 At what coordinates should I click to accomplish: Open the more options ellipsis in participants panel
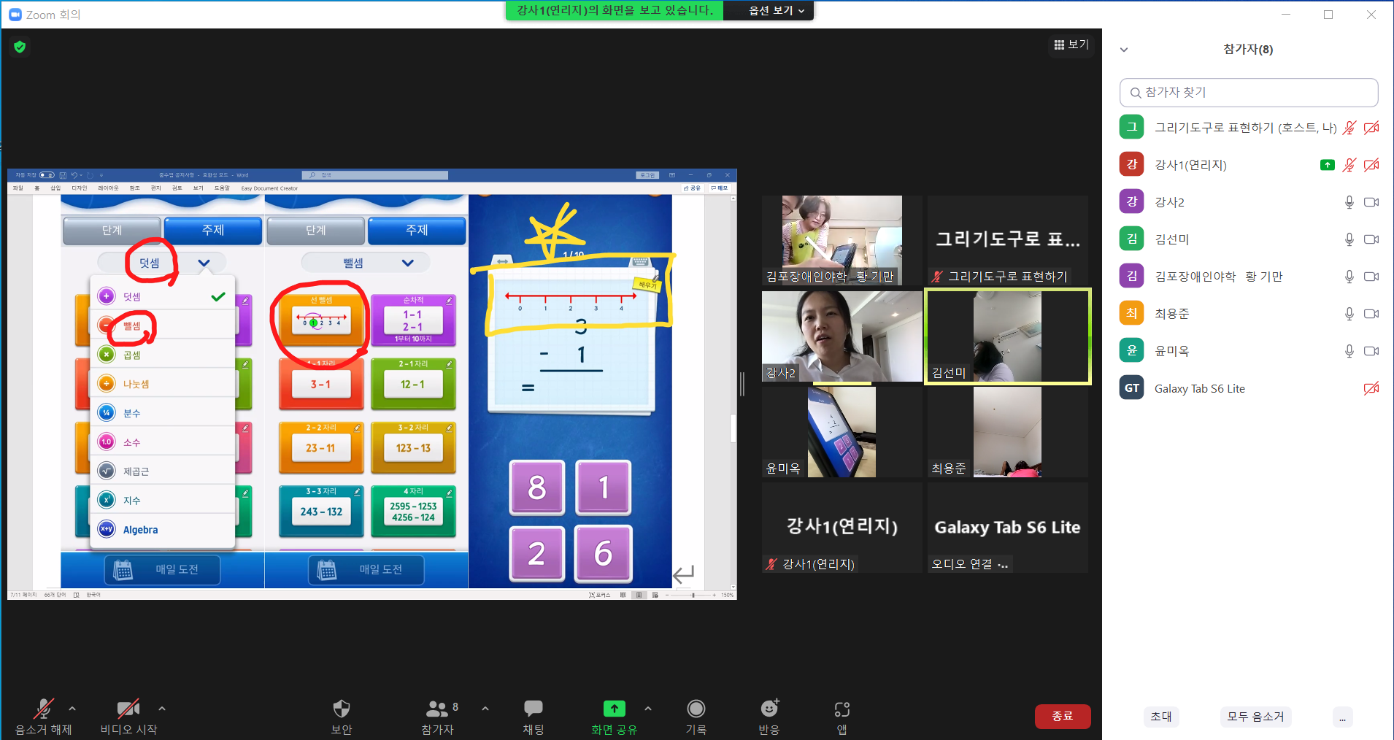[1342, 717]
